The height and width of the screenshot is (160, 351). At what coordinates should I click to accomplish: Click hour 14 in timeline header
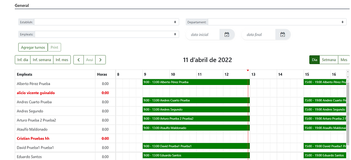280,75
